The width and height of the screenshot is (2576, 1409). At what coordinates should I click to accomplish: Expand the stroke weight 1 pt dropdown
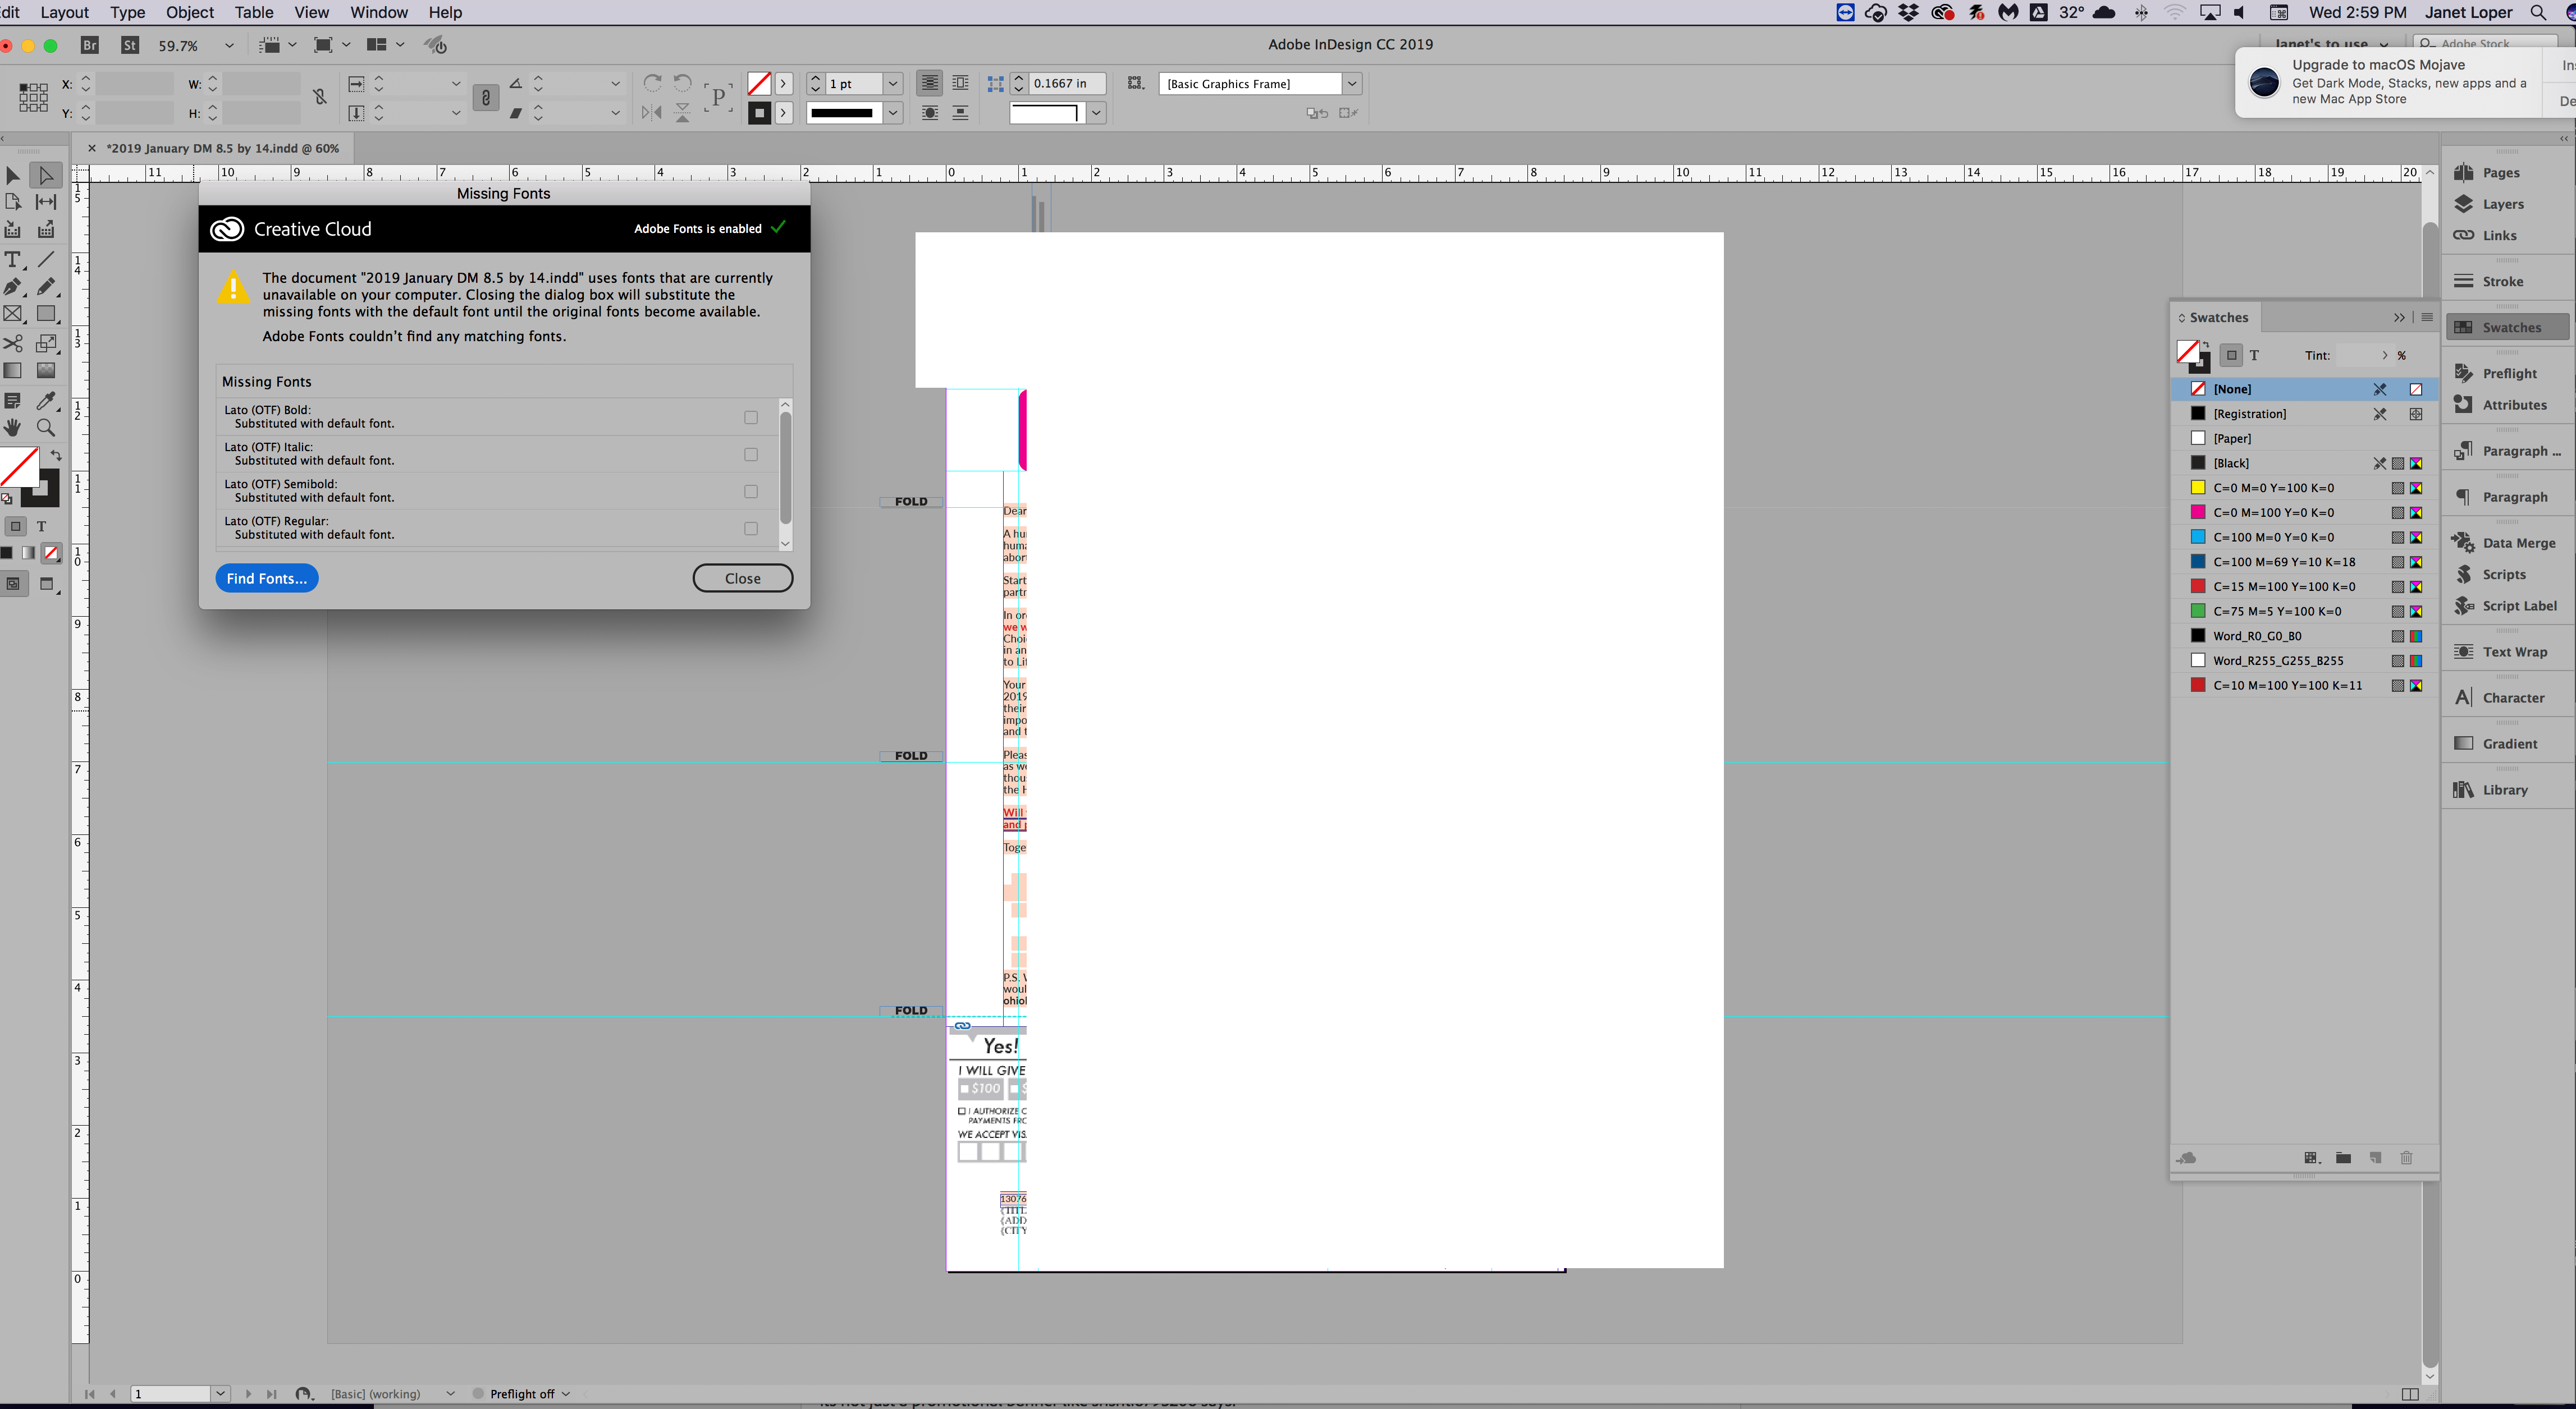[x=893, y=84]
